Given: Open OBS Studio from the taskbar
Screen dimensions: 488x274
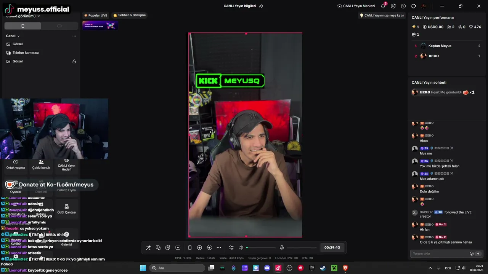Looking at the screenshot, I should pos(289,268).
